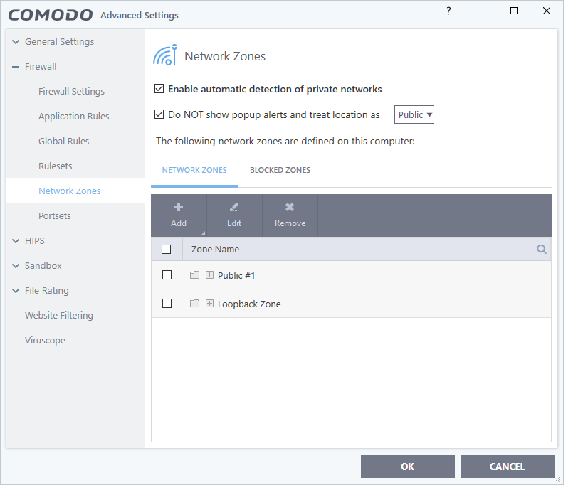The image size is (583, 485).
Task: Open the Public location dropdown
Action: (414, 114)
